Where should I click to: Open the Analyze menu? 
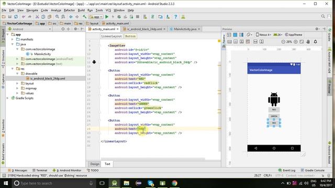56,10
